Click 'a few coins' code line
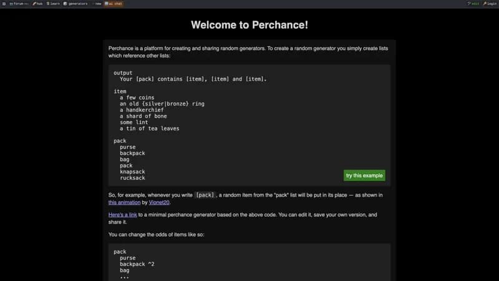499x281 pixels. [x=137, y=98]
